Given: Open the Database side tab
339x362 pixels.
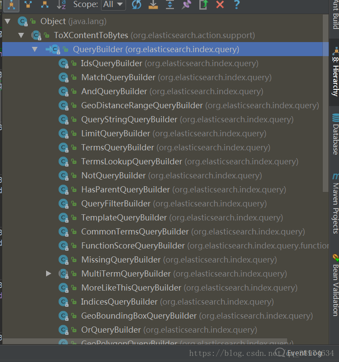Looking at the screenshot, I should tap(335, 135).
